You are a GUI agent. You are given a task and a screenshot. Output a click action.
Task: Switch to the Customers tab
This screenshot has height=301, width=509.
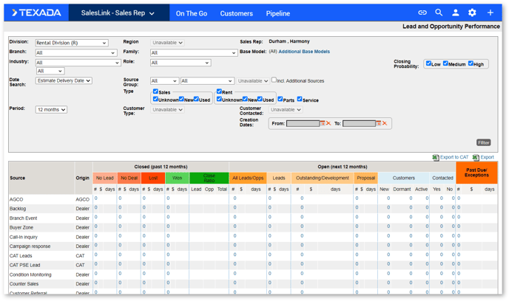coord(236,13)
